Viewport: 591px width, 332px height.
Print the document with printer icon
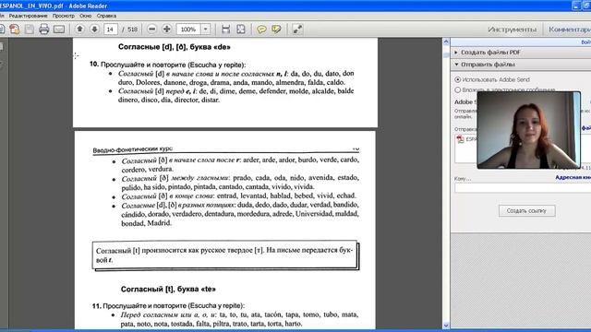click(43, 30)
